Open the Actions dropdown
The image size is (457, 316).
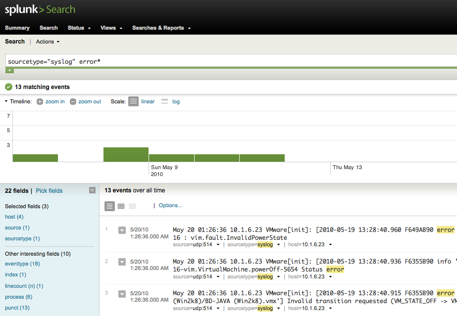point(48,42)
